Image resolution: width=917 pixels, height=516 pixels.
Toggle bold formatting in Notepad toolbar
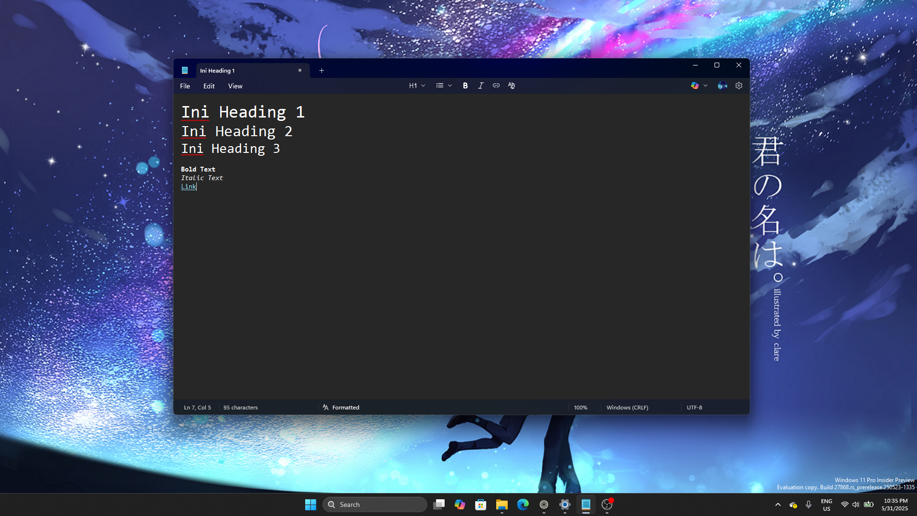tap(465, 86)
